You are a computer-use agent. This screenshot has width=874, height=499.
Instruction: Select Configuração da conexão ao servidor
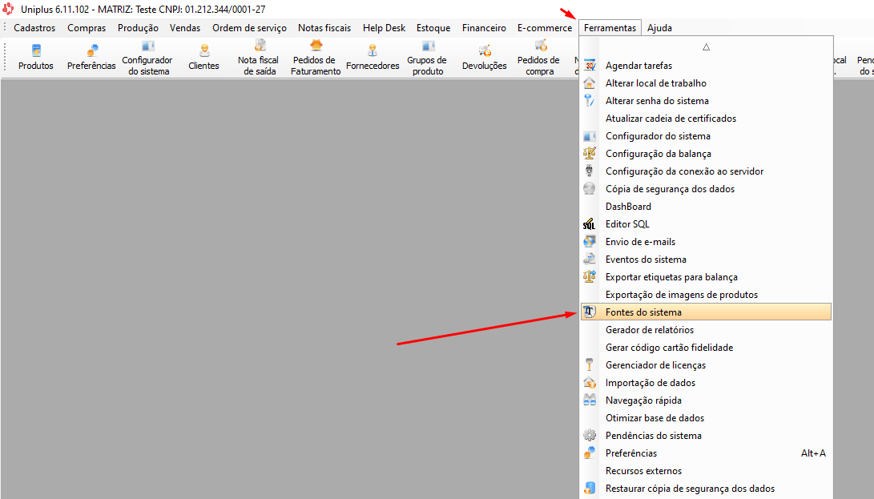click(x=707, y=171)
